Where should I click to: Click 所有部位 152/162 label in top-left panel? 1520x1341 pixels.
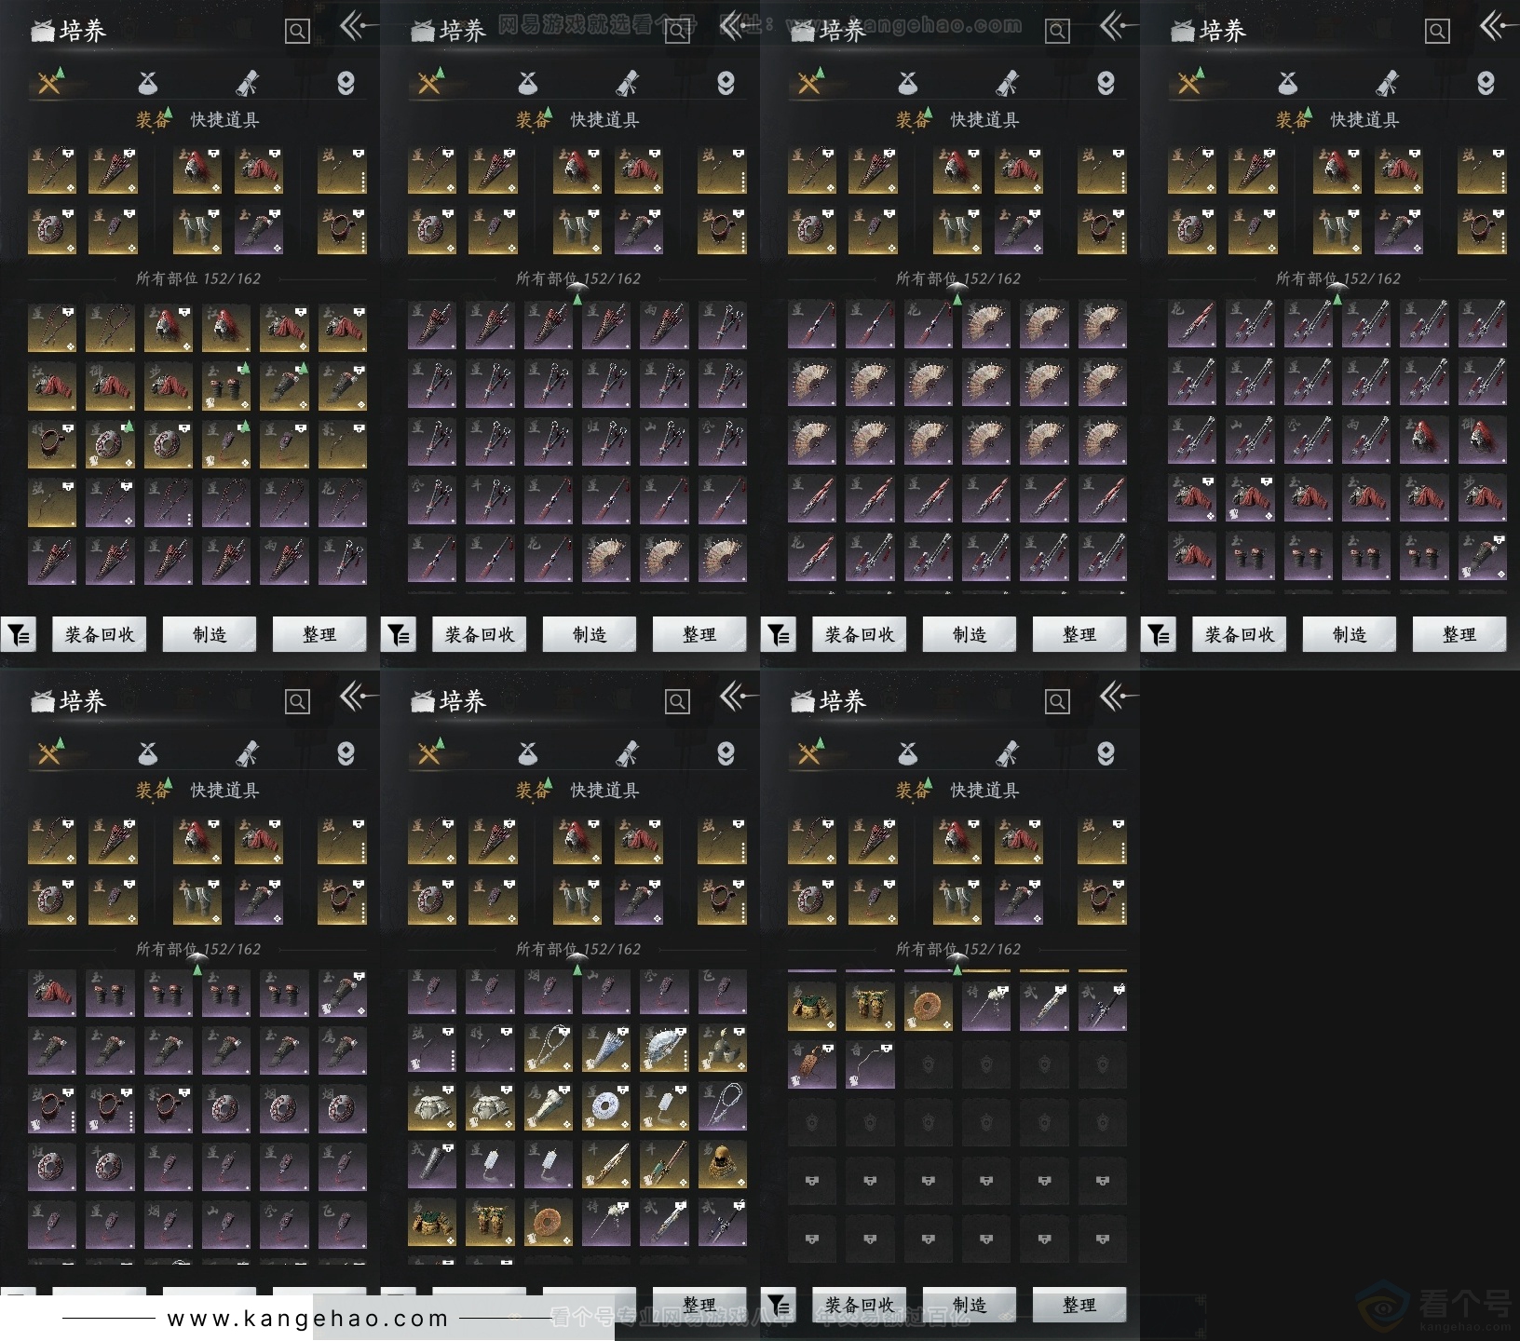(198, 278)
